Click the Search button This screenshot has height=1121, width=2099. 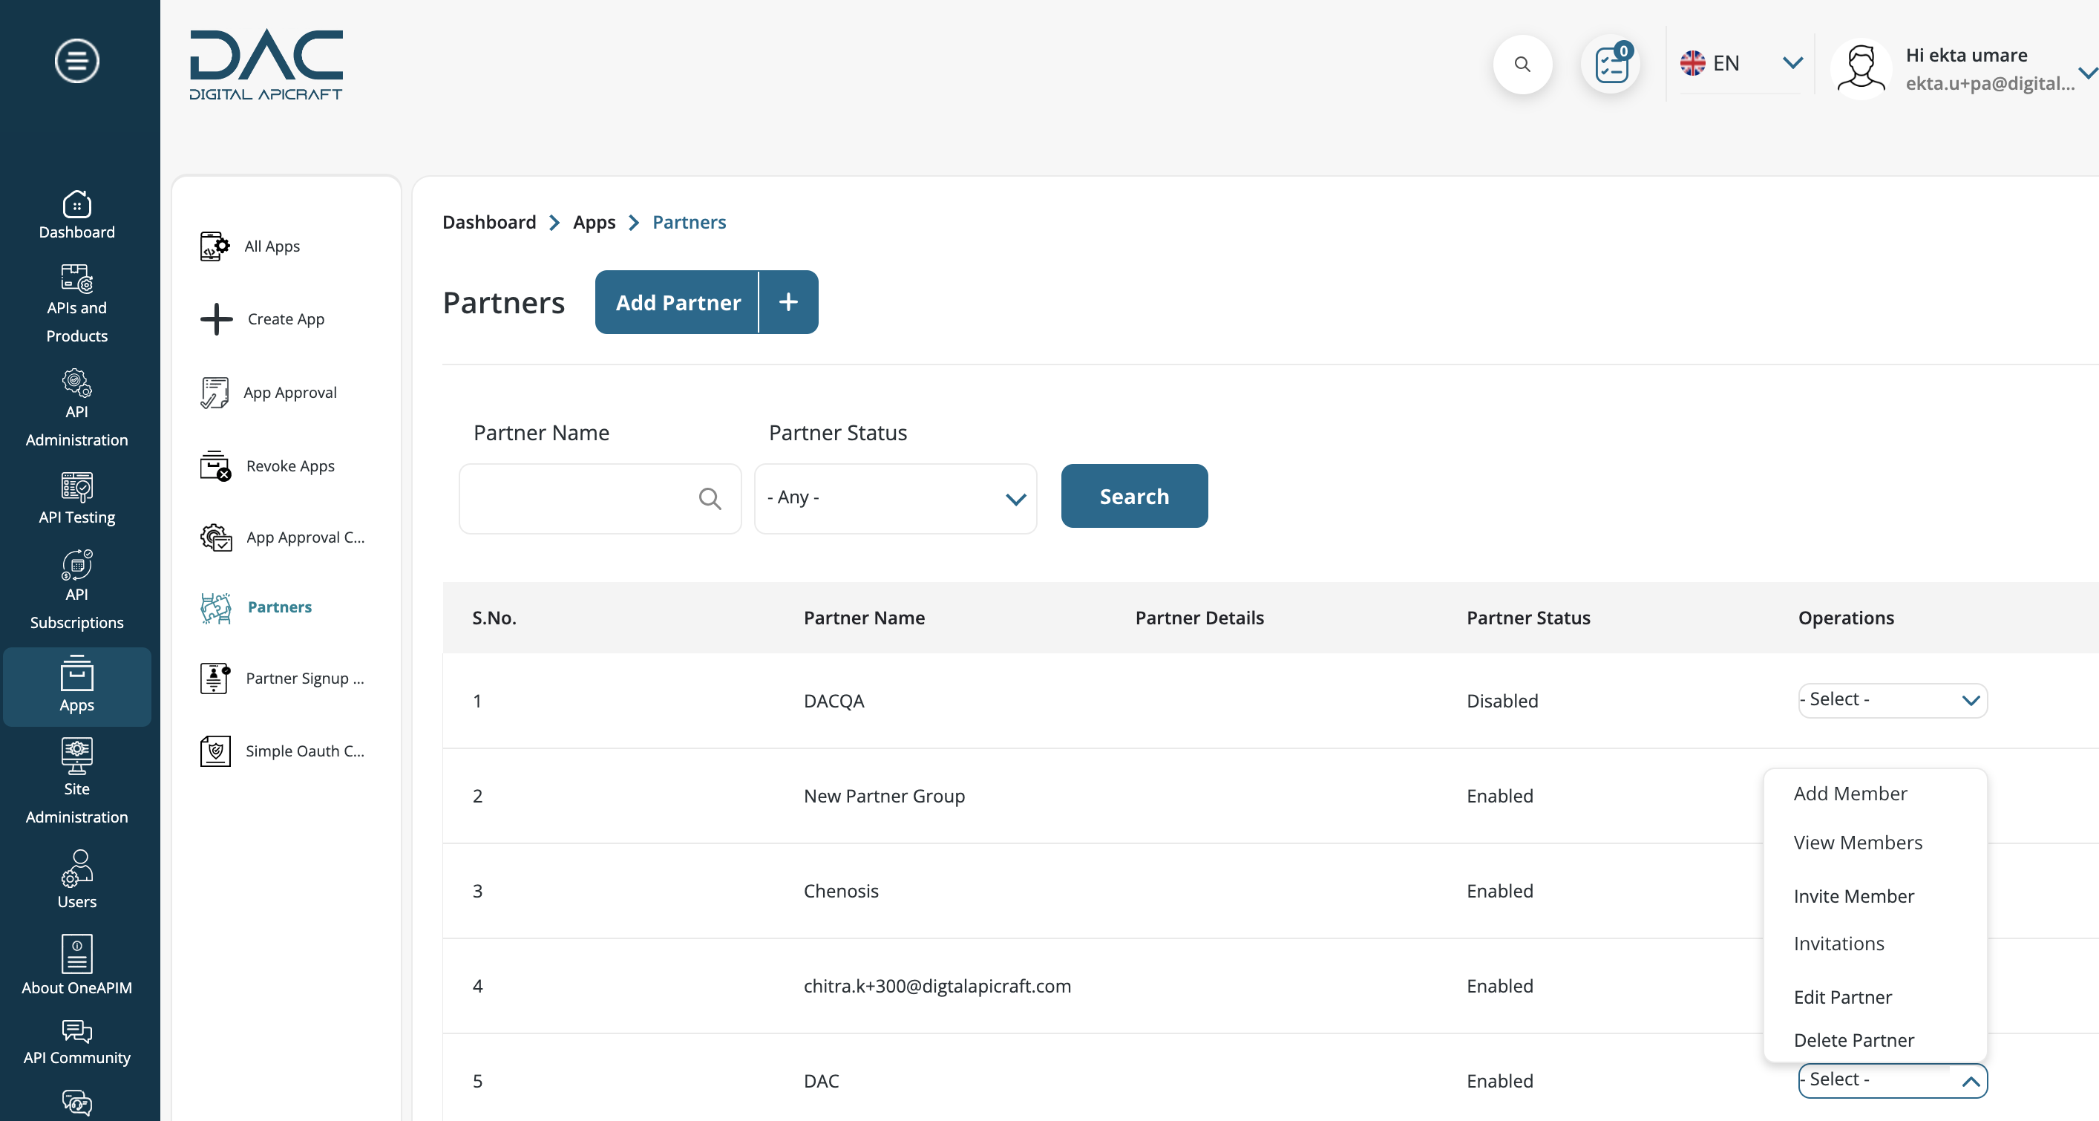1134,494
